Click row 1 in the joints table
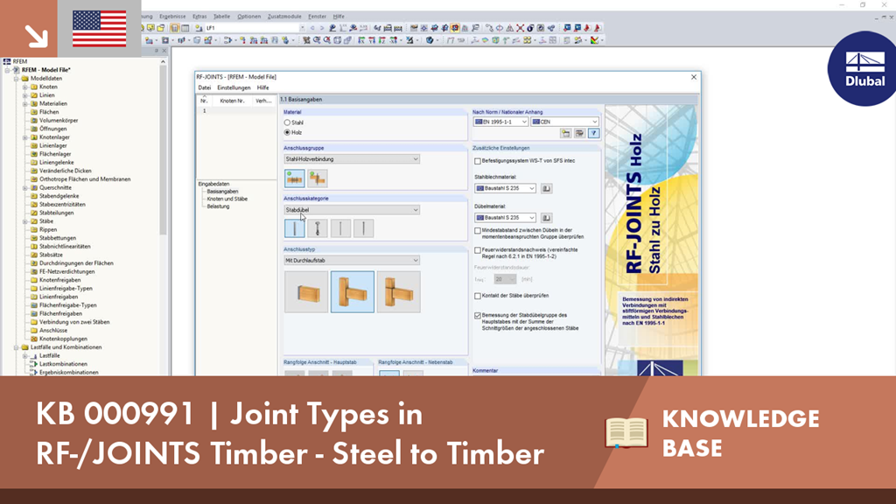 (236, 111)
